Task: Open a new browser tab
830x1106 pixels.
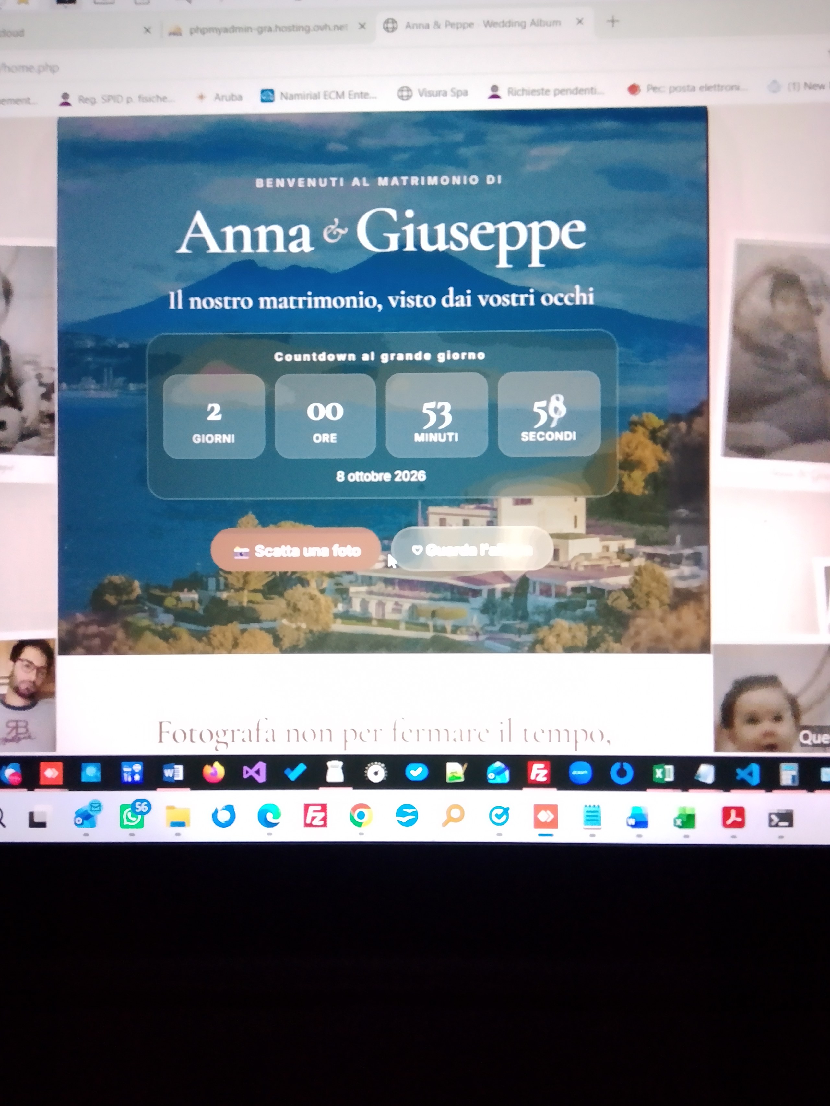Action: click(613, 21)
